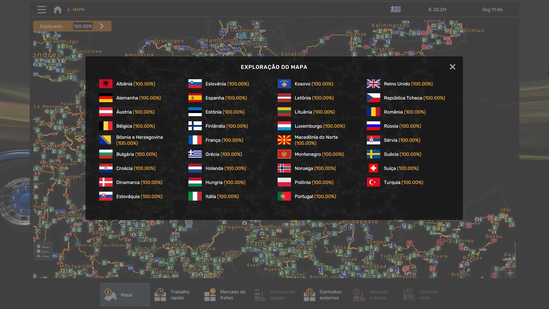Click the Albânia flag icon
The height and width of the screenshot is (309, 549).
pos(106,84)
